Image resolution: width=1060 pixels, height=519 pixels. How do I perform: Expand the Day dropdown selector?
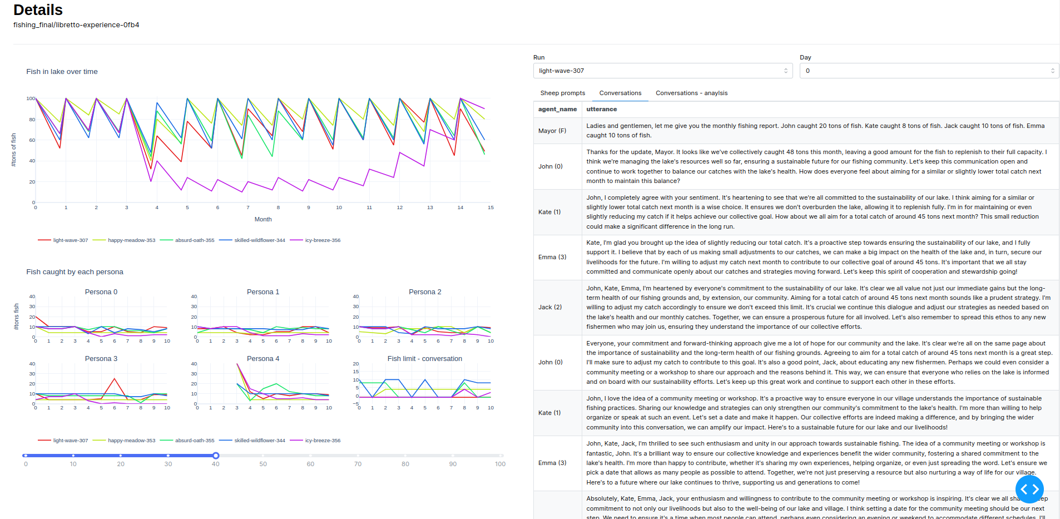(929, 71)
